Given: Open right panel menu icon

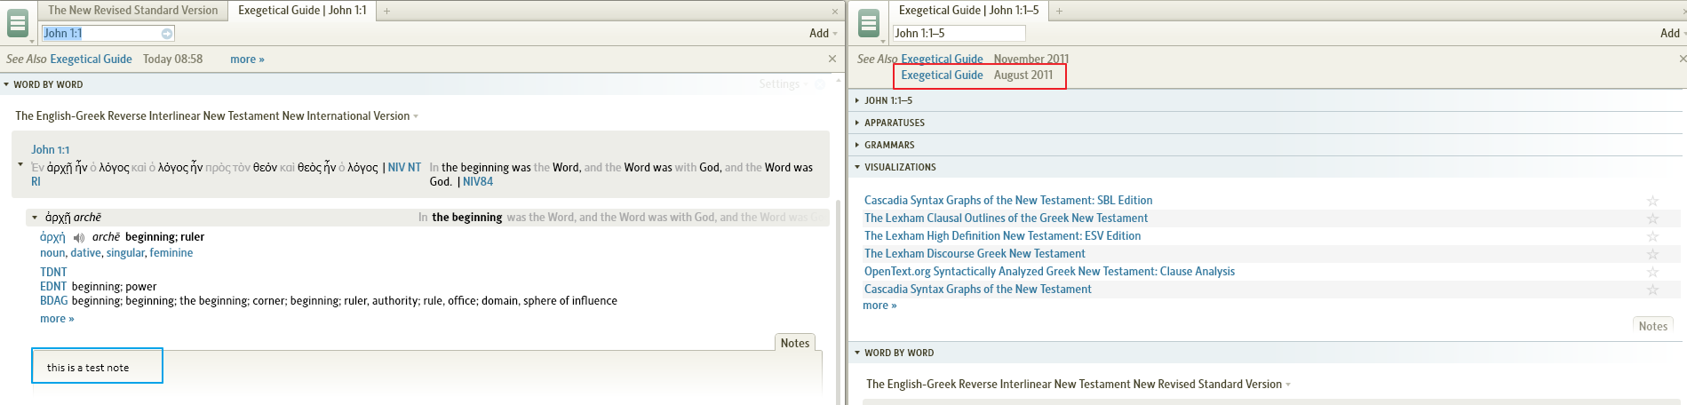Looking at the screenshot, I should (869, 23).
